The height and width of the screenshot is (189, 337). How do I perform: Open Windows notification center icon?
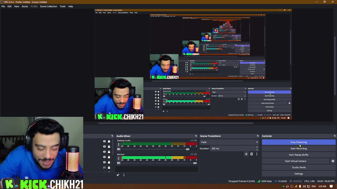[x=331, y=187]
